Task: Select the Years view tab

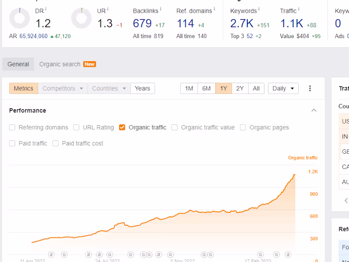Action: (x=142, y=88)
